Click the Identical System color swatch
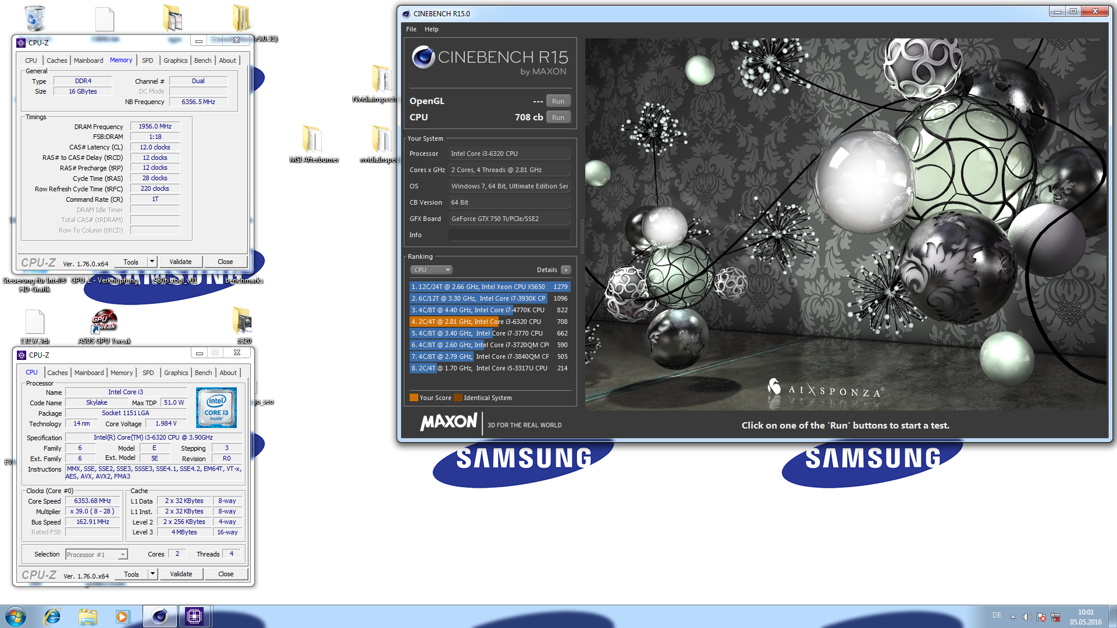This screenshot has height=628, width=1117. coord(458,398)
